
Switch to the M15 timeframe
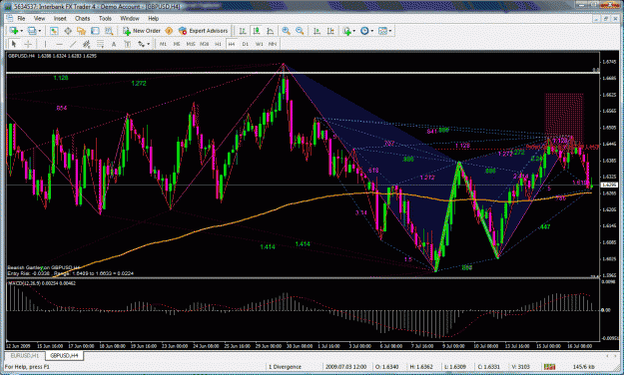coord(191,44)
